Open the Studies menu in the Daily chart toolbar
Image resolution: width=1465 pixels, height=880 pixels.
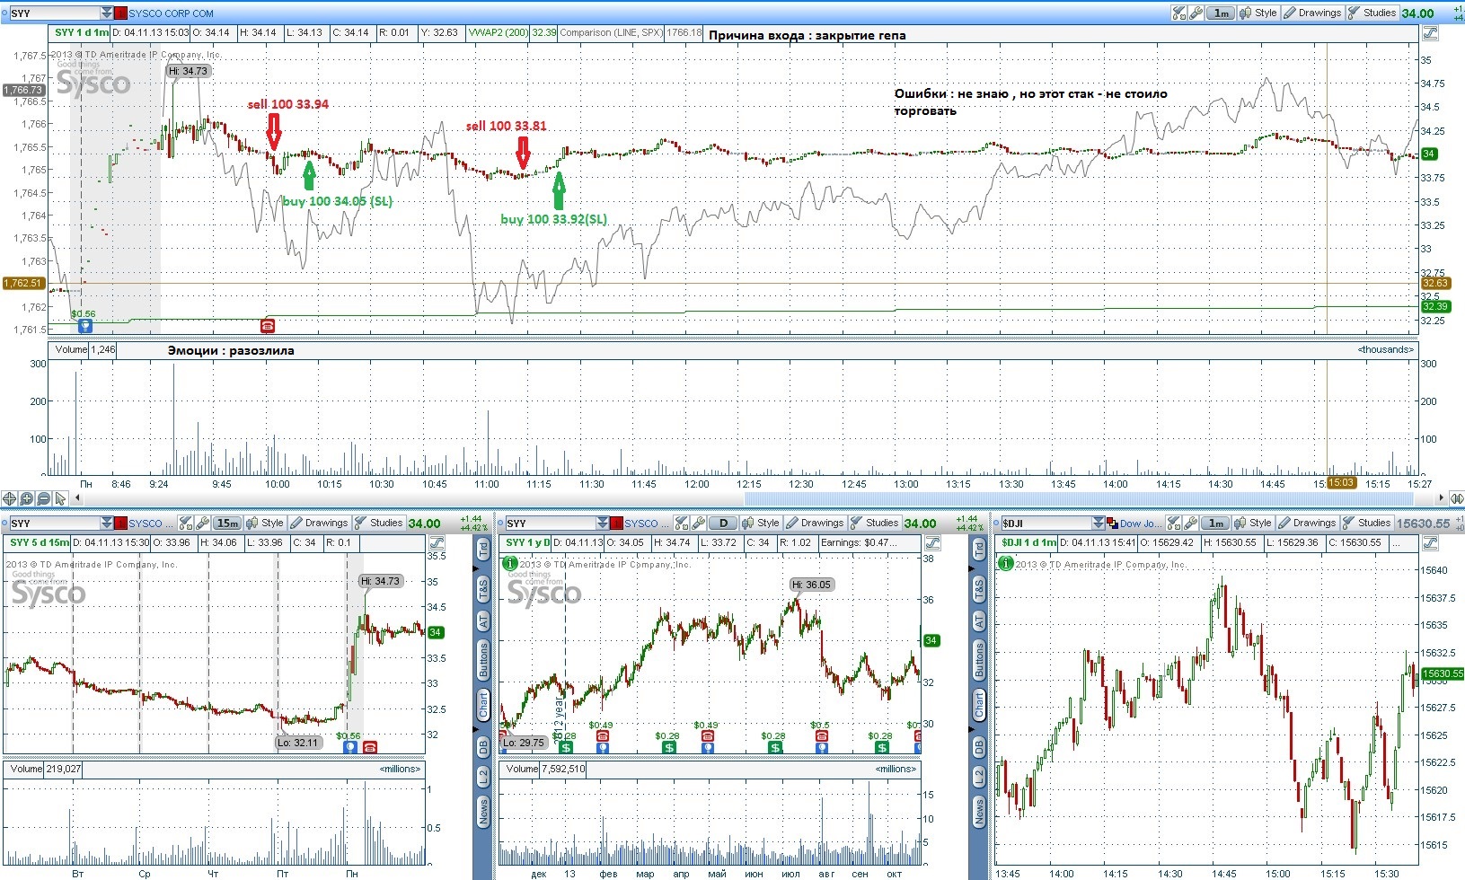pos(875,523)
